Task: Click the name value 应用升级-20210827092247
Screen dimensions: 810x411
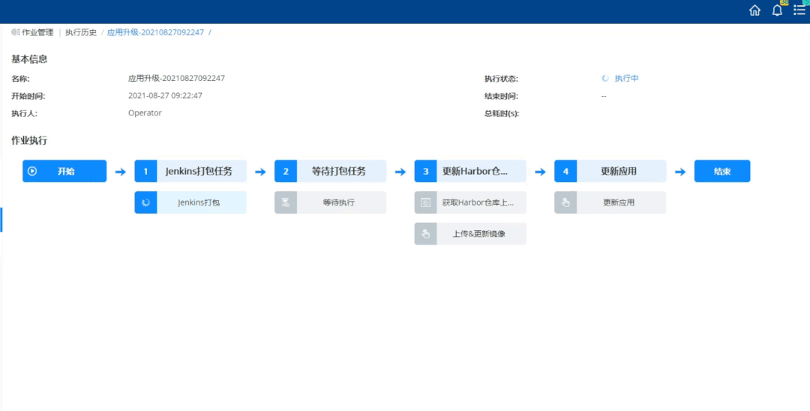Action: [177, 79]
